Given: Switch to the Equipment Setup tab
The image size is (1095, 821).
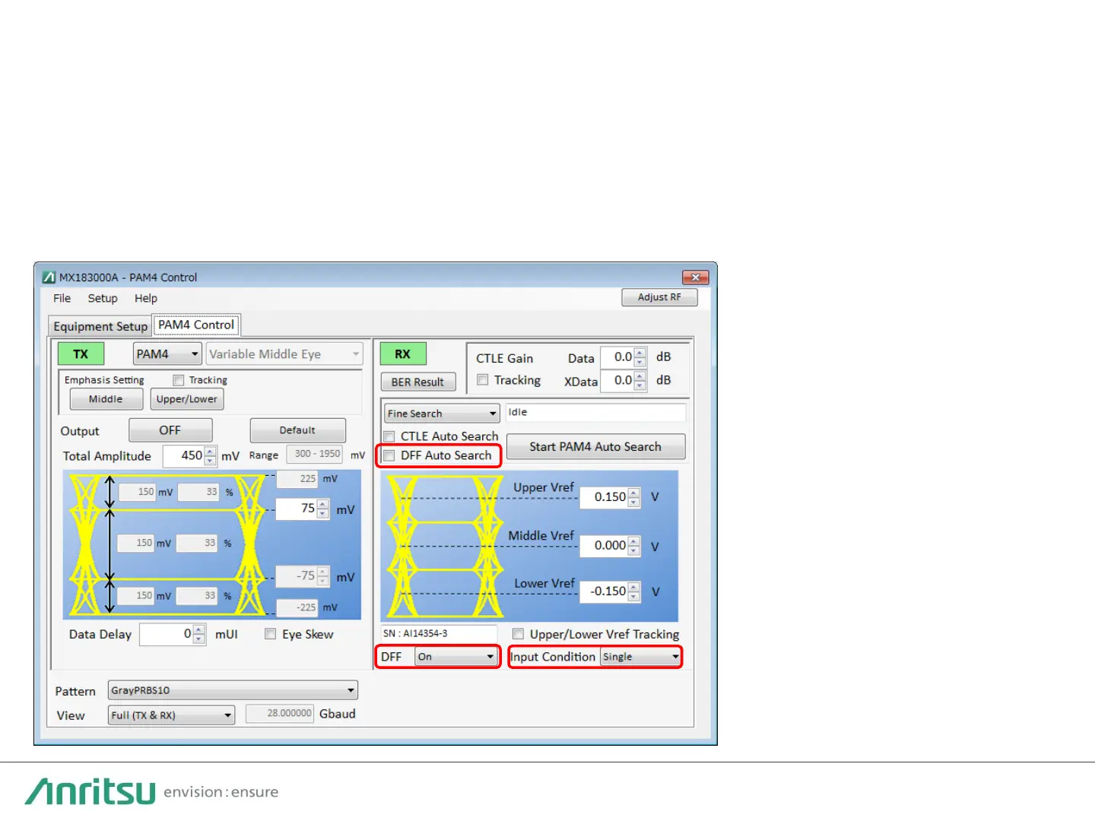Looking at the screenshot, I should click(100, 326).
